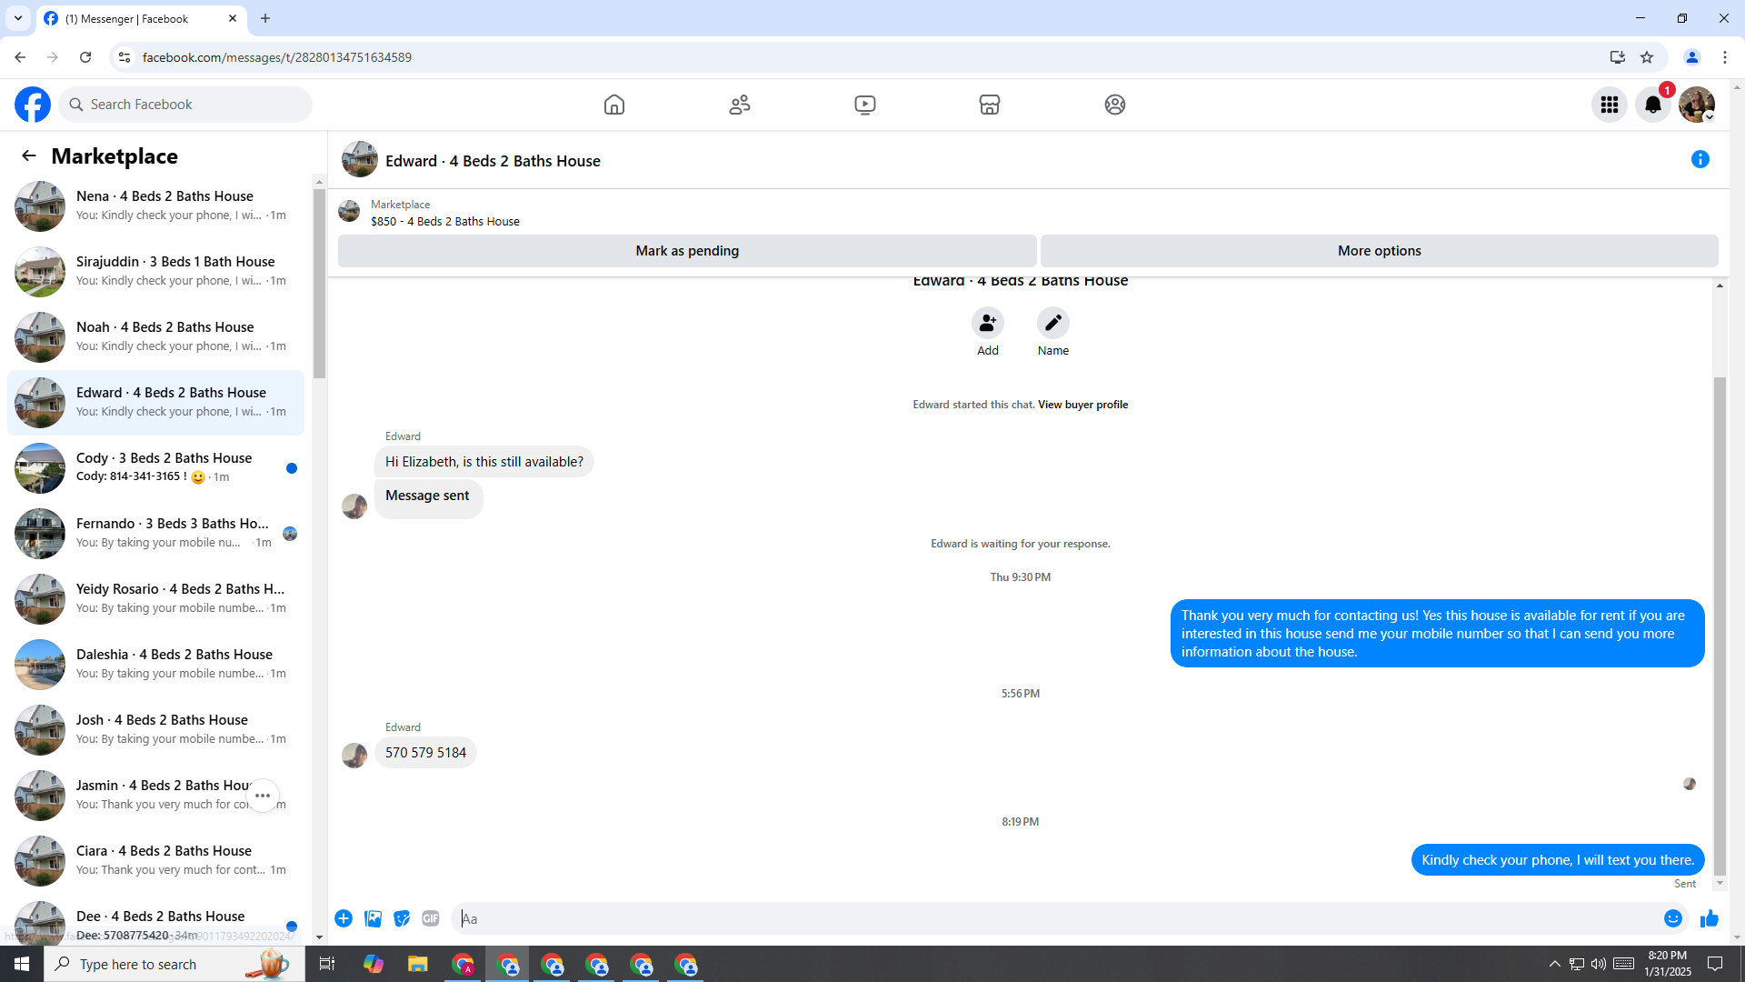Open Josh 4 Beds 2 Baths conversation
The width and height of the screenshot is (1745, 982).
point(156,730)
